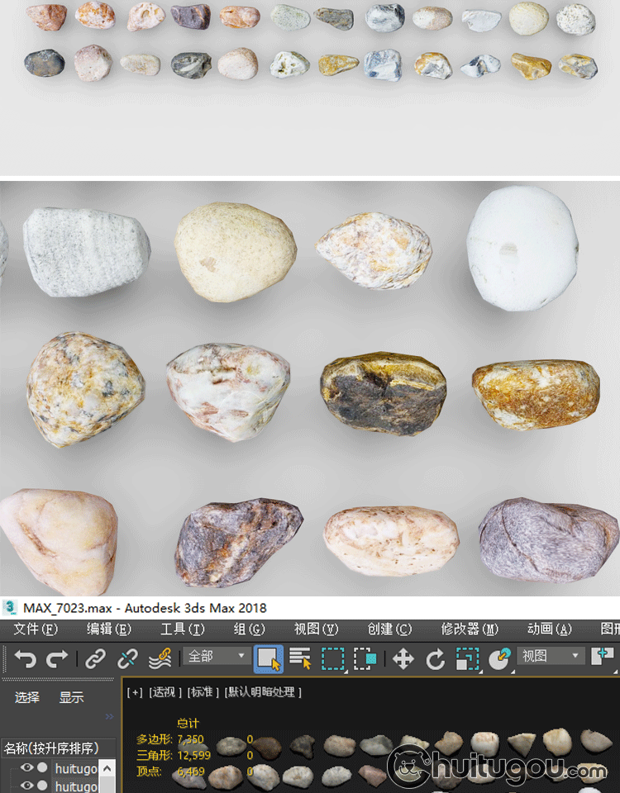Expand the [+] viewport menu

coord(134,692)
